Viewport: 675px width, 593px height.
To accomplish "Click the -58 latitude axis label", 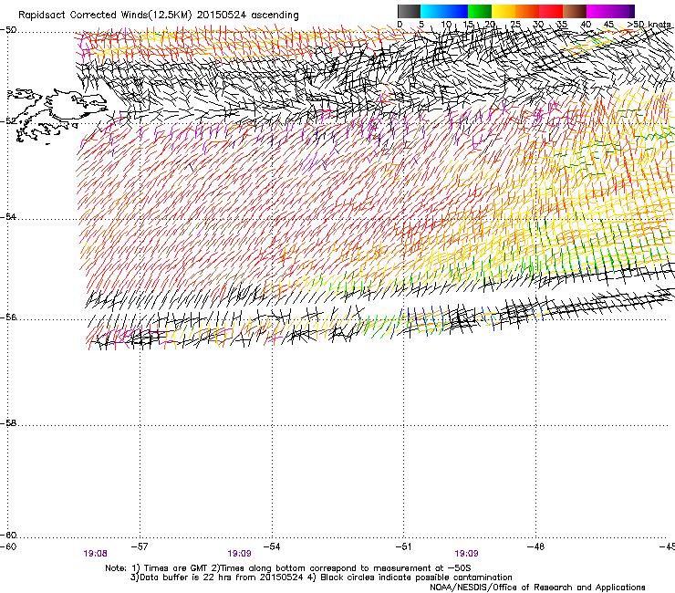I will coord(8,423).
